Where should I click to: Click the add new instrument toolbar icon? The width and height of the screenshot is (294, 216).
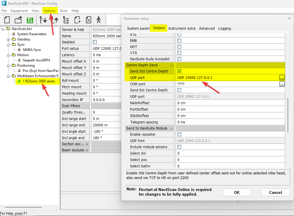click(x=77, y=20)
